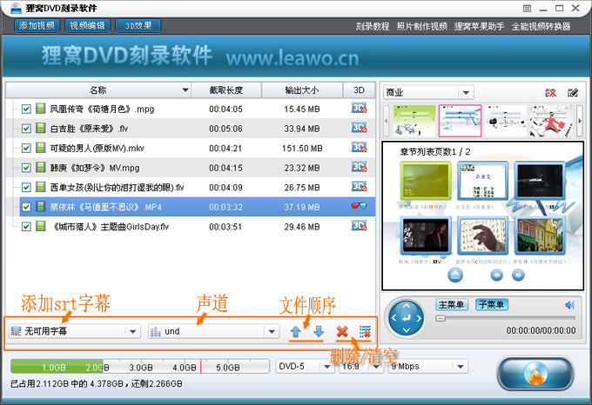The height and width of the screenshot is (405, 592).
Task: Uncheck 可疑的男人(原版MV).mkv checkbox
Action: click(x=26, y=148)
